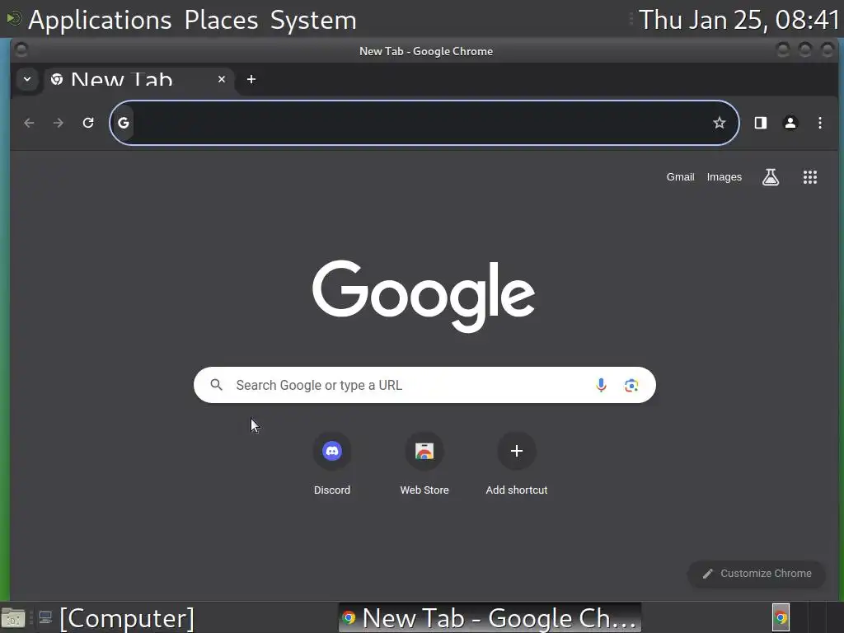844x633 pixels.
Task: Open the Chrome side panel
Action: pos(761,123)
